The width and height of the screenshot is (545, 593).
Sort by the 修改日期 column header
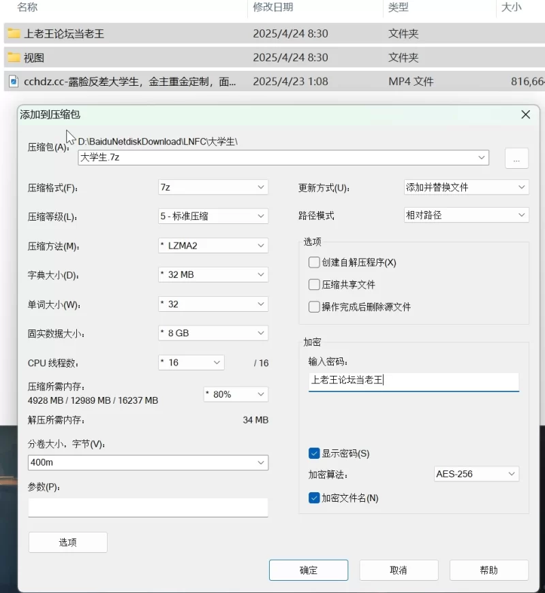click(x=273, y=7)
